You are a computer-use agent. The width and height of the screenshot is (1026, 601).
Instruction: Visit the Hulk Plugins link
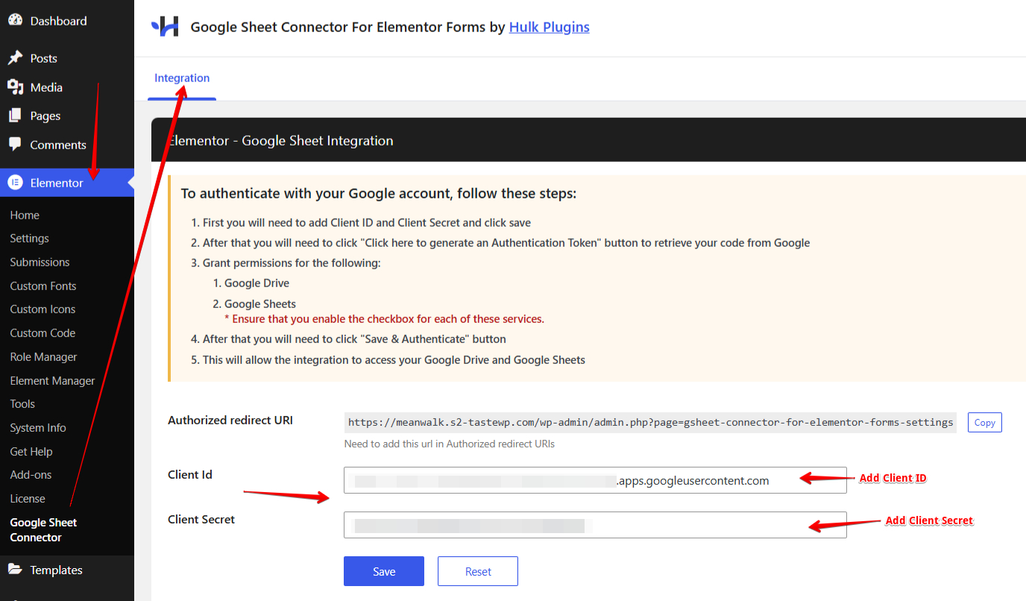(x=549, y=27)
